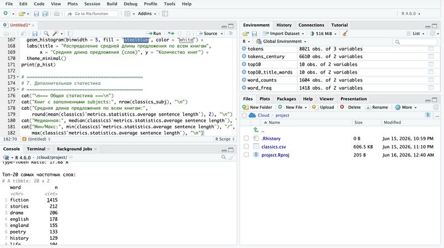Show the document outline icon
Screen dimensions: 444x248
click(231, 34)
